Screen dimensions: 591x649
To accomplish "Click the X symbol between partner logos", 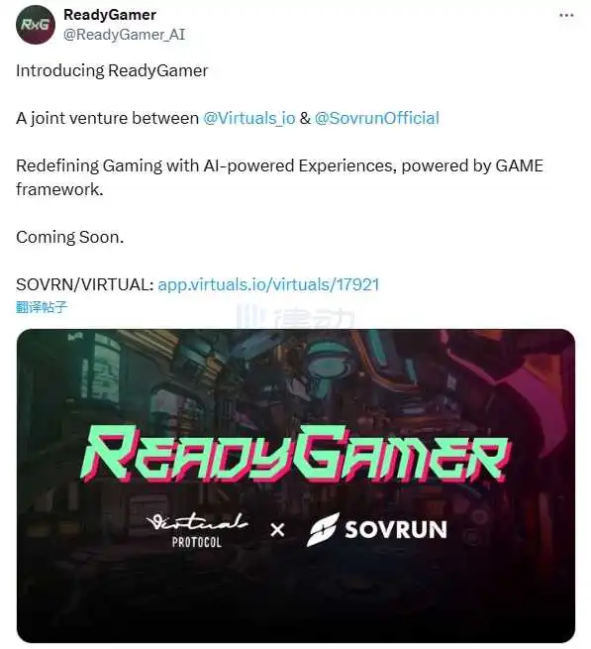I will click(277, 530).
